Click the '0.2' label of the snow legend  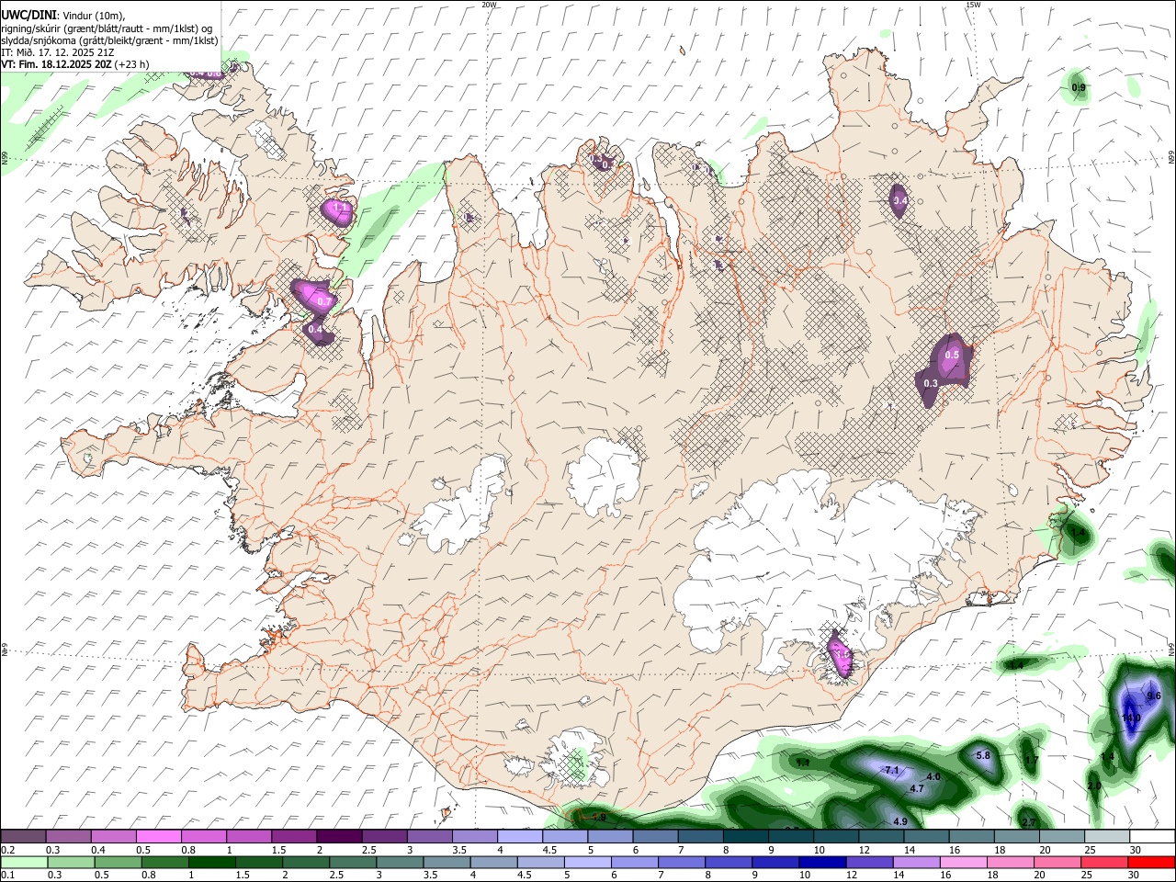click(x=7, y=849)
